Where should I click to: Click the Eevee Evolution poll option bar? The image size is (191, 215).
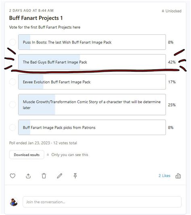click(92, 82)
